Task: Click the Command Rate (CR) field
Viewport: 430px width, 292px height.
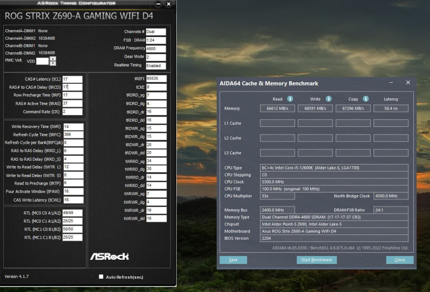Action: click(73, 112)
